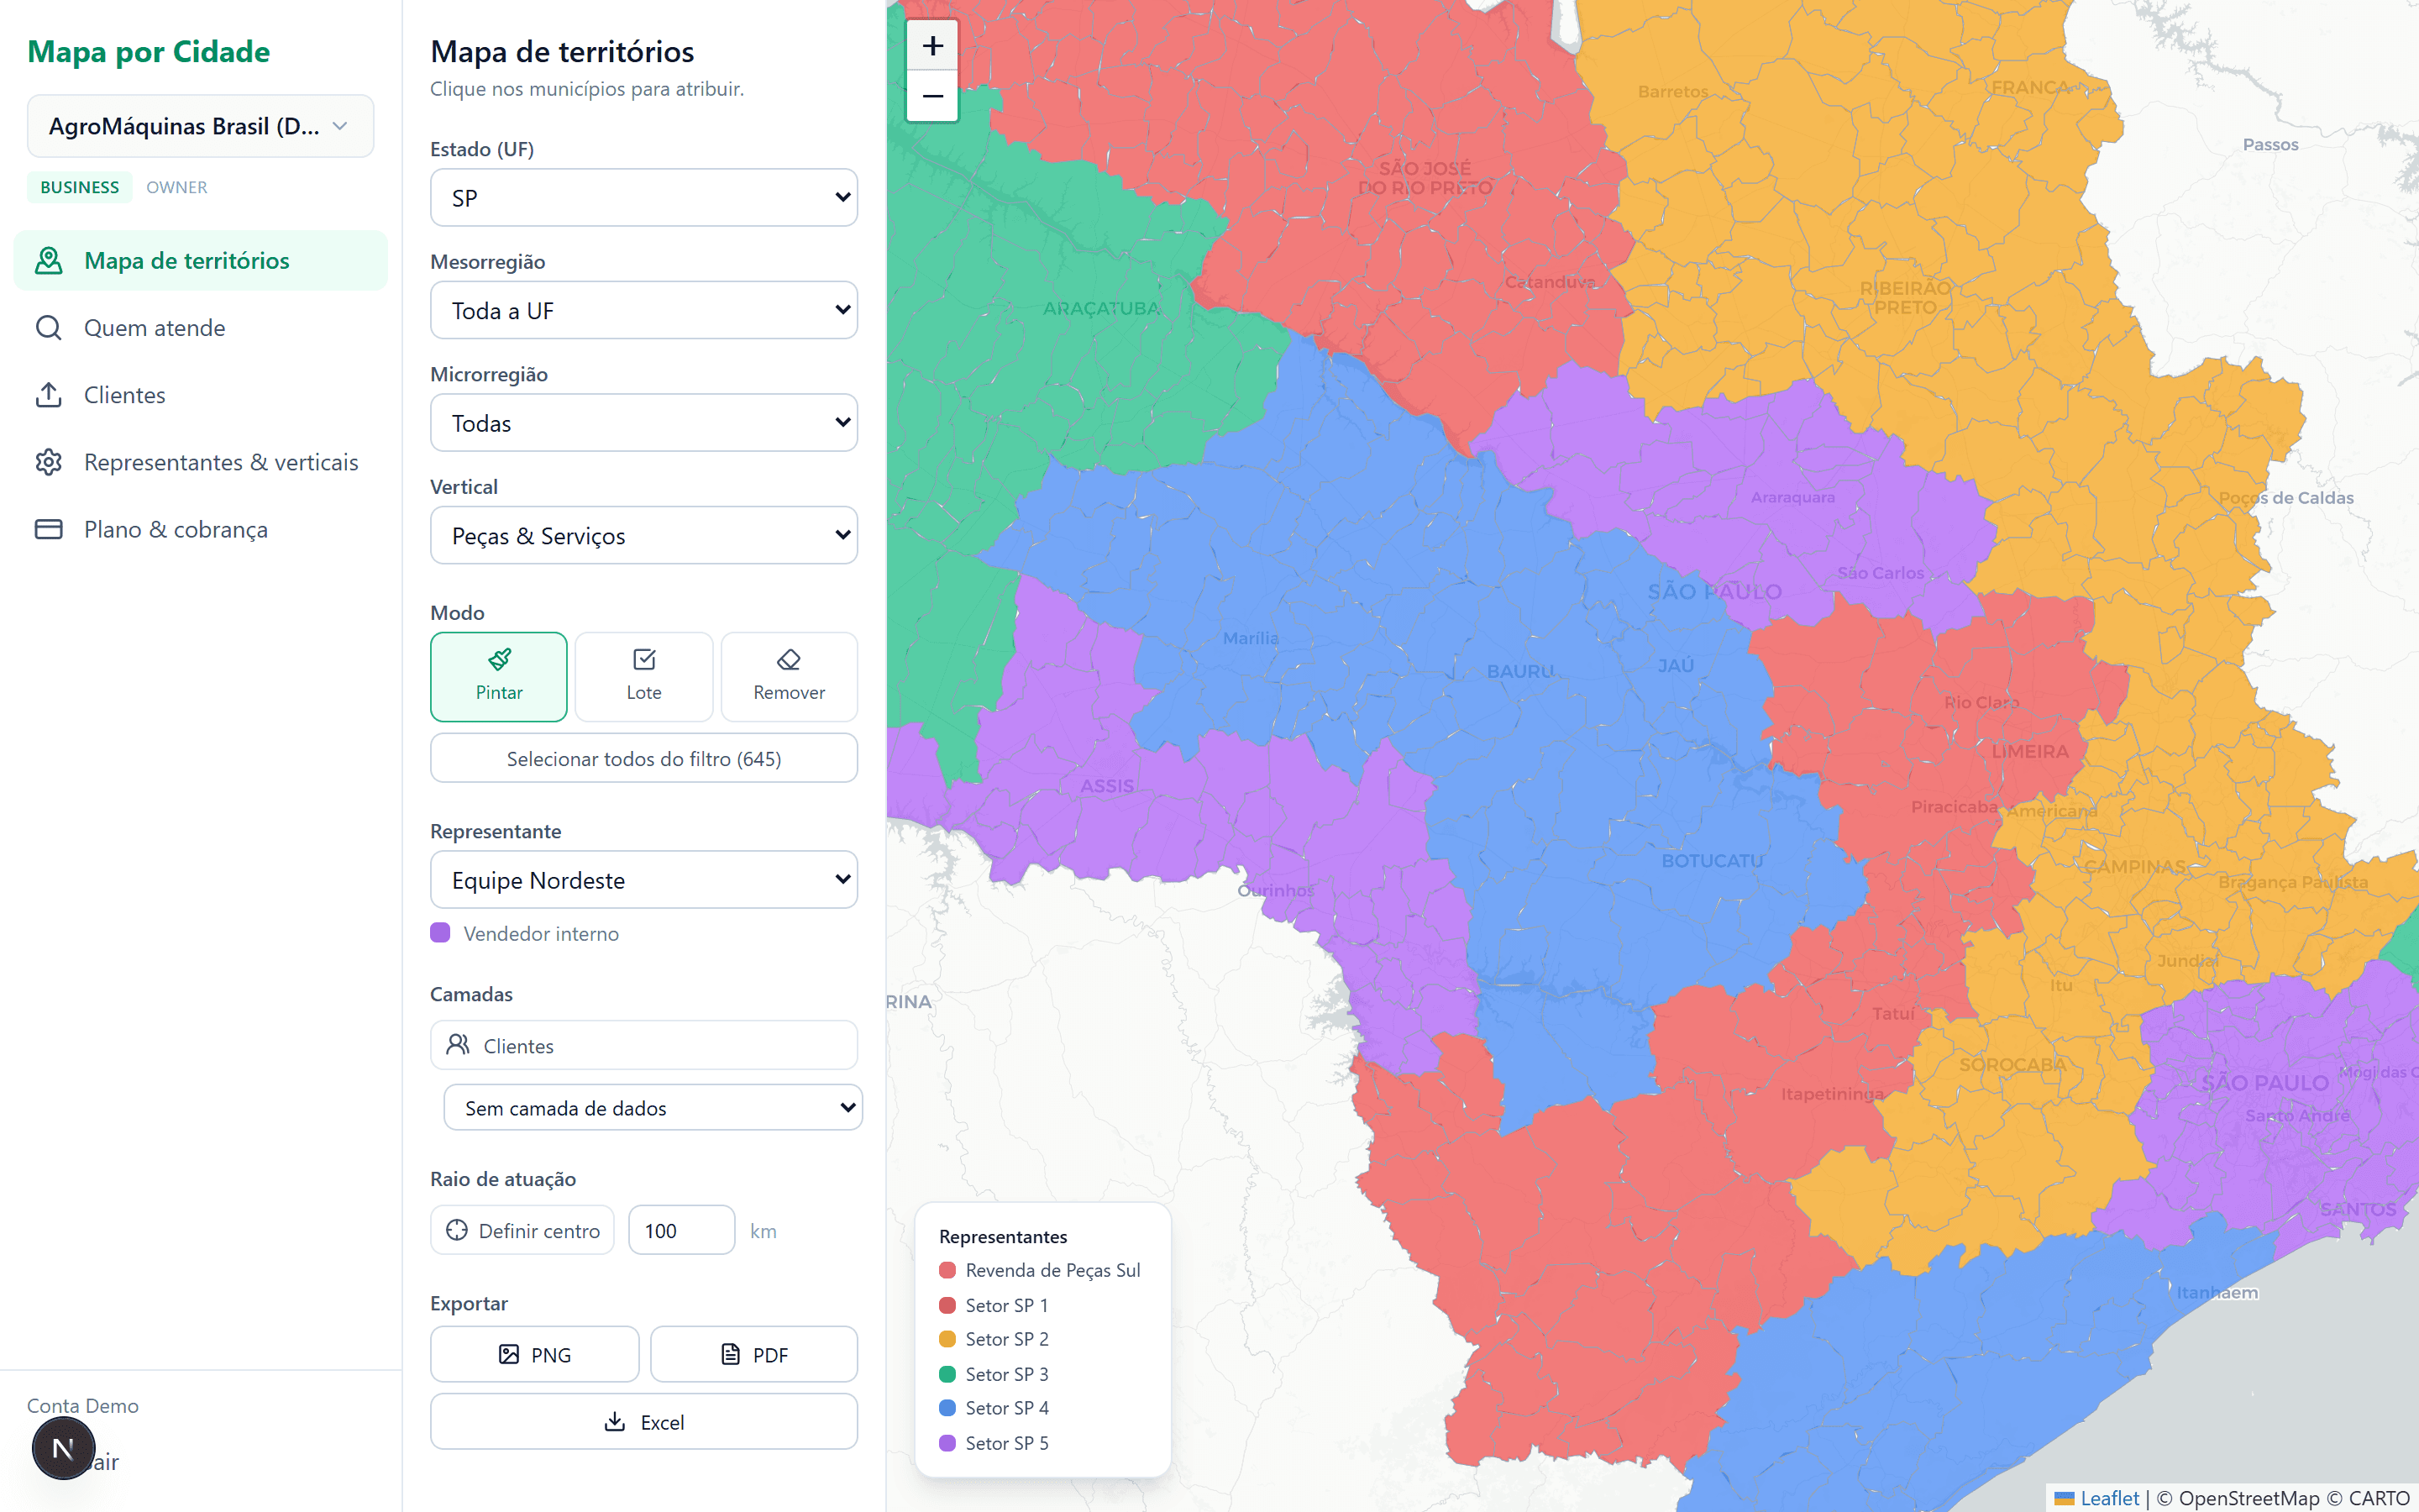The width and height of the screenshot is (2419, 1512).
Task: Click the OWNER role label
Action: [x=177, y=187]
